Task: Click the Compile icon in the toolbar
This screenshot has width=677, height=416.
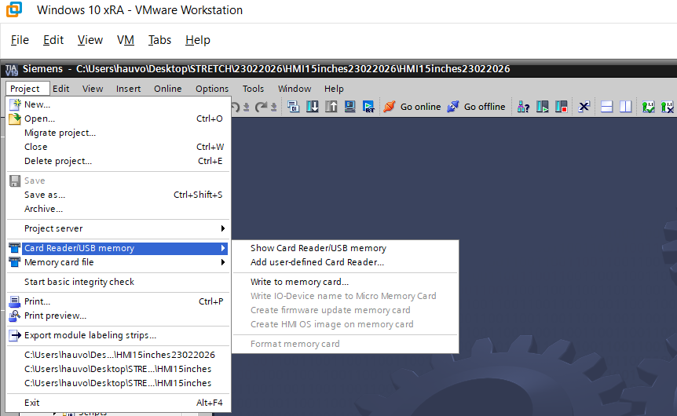Action: click(x=293, y=107)
